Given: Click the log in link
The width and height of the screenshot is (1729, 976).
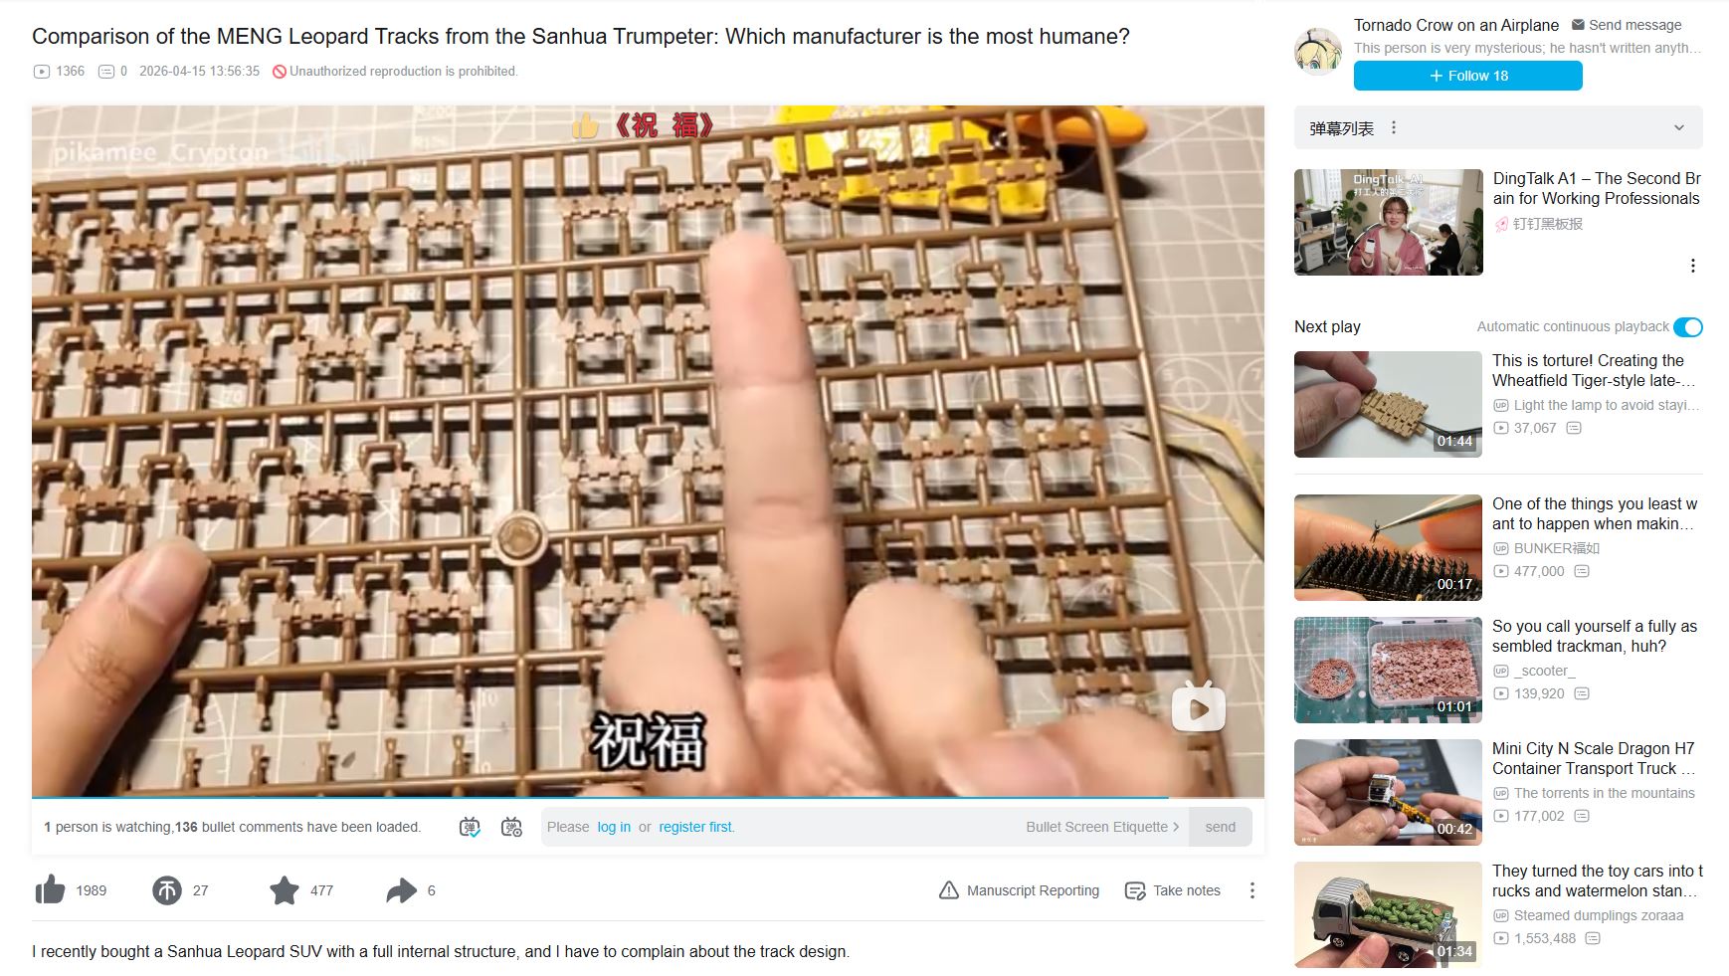Looking at the screenshot, I should (614, 827).
